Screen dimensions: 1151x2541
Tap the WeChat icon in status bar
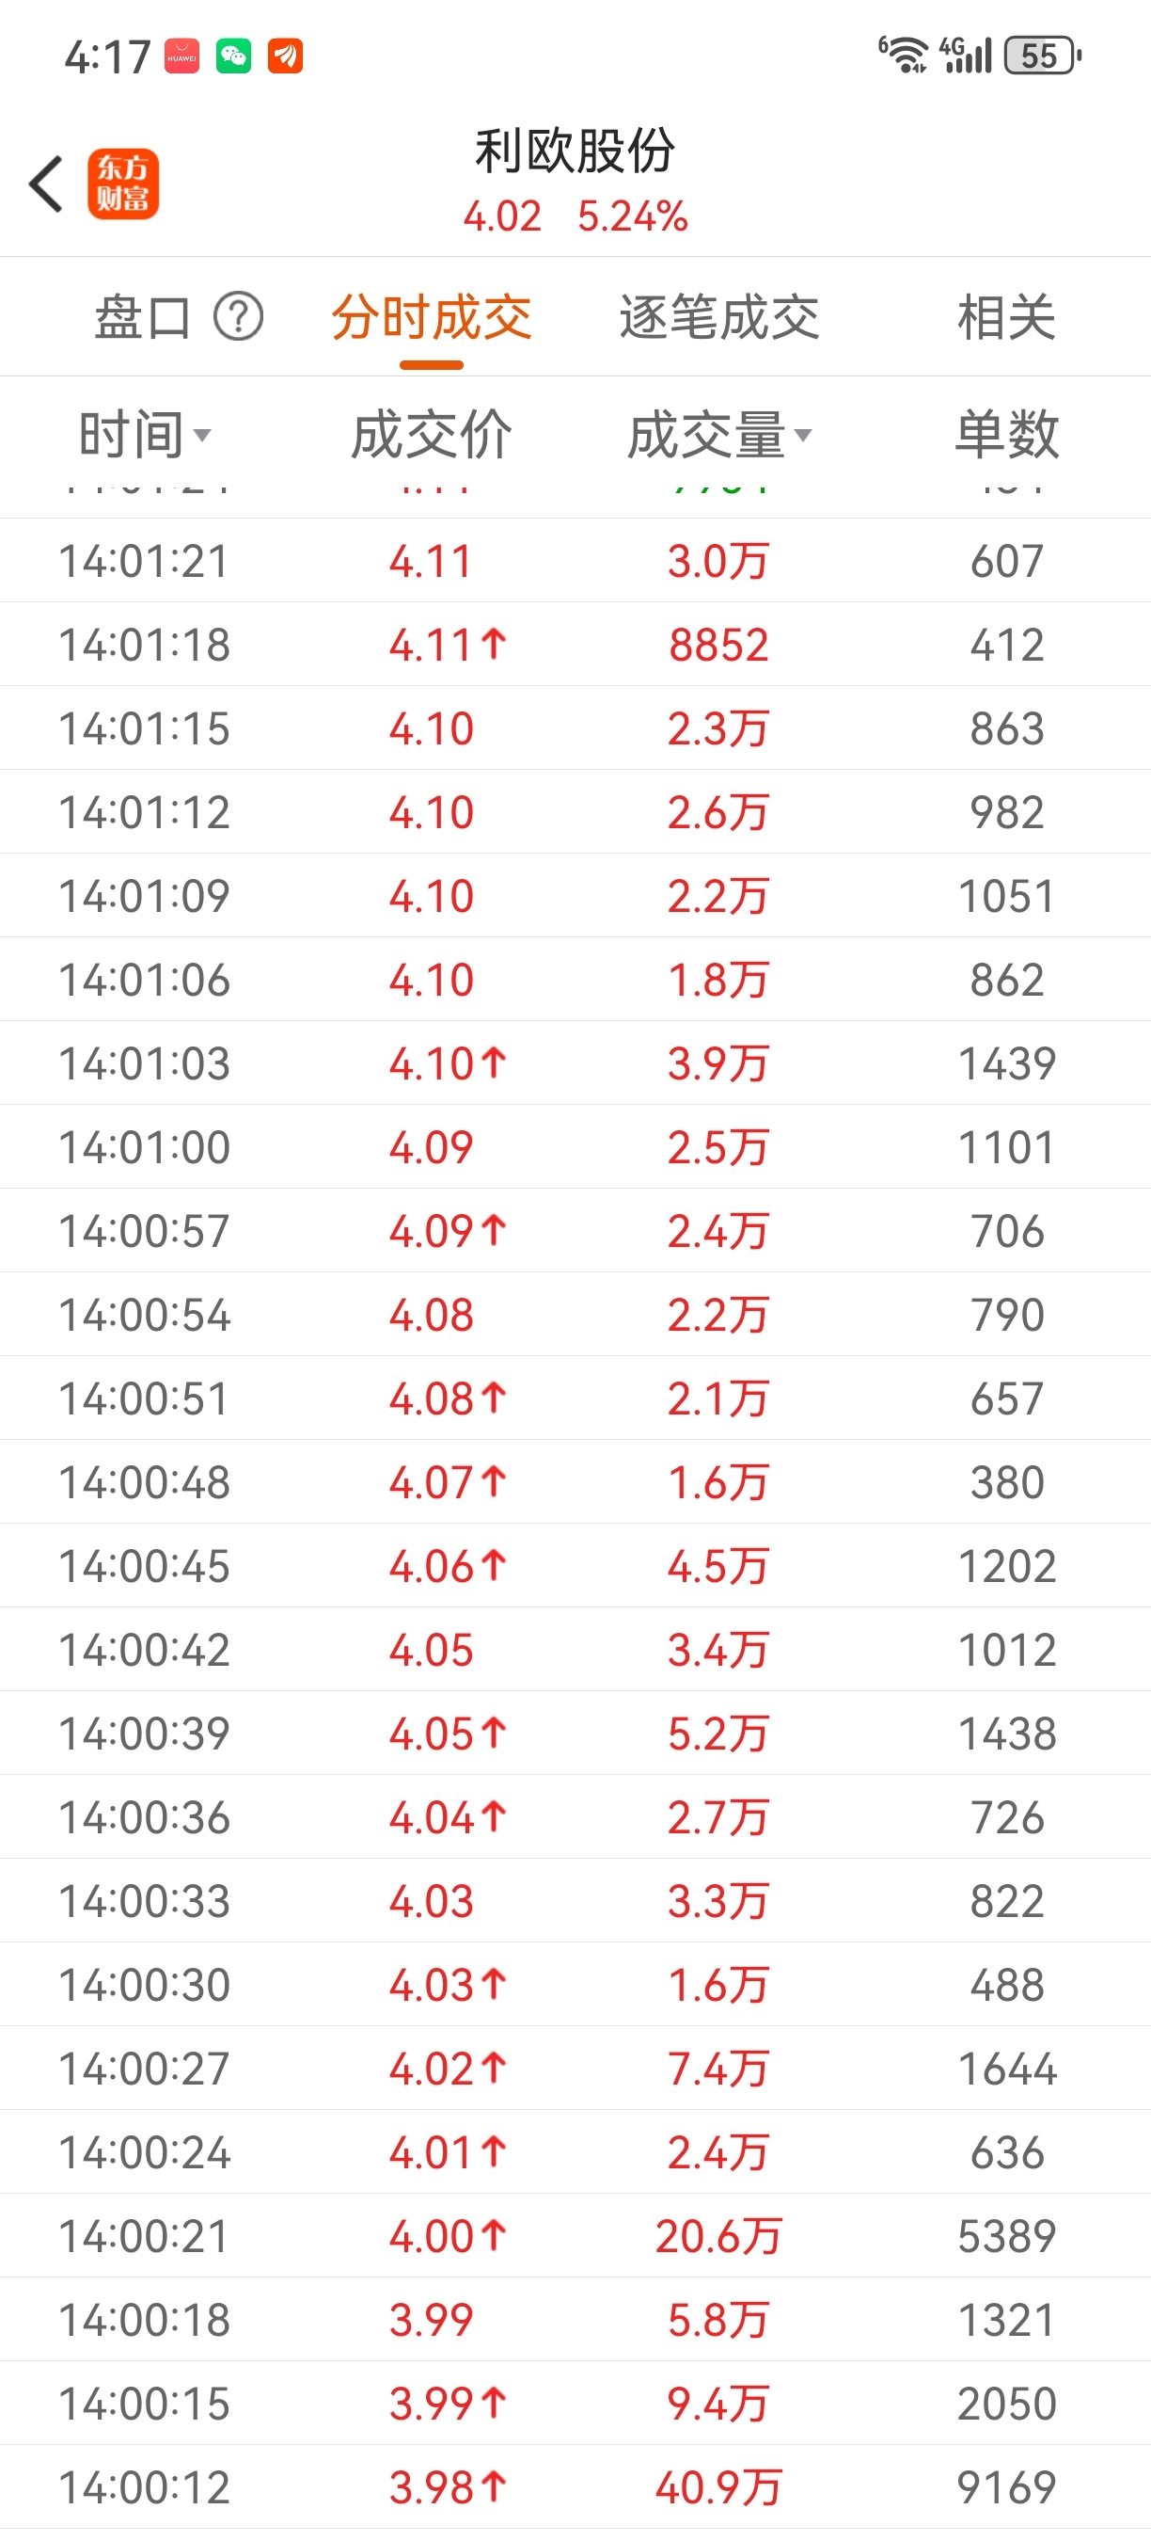click(x=233, y=56)
